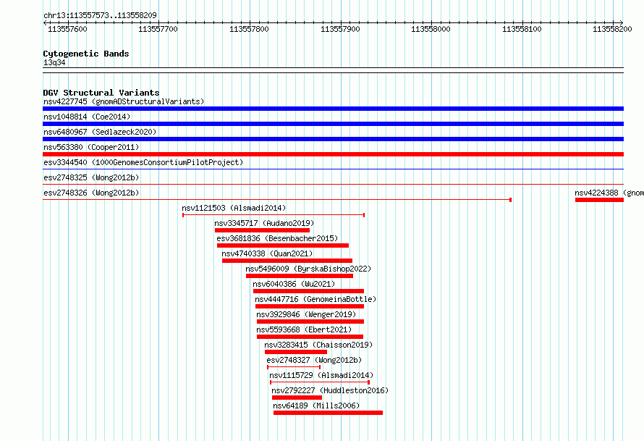Click the 113557900 ruler position label
644x441 pixels.
(340, 29)
